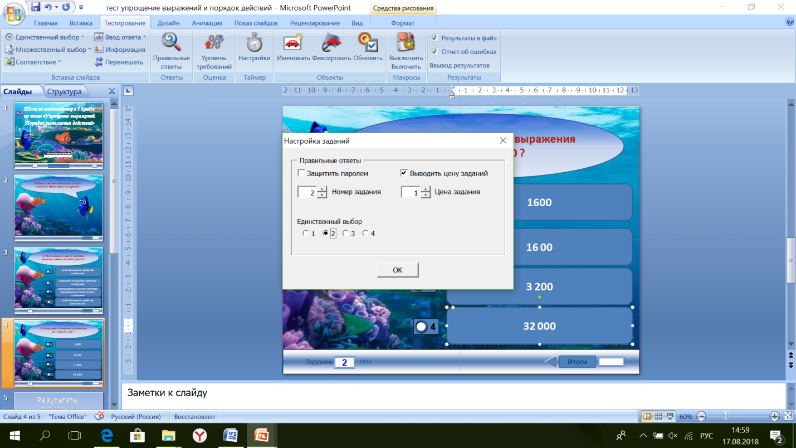
Task: Click the Redo icon in quick access toolbar
Action: click(x=66, y=7)
